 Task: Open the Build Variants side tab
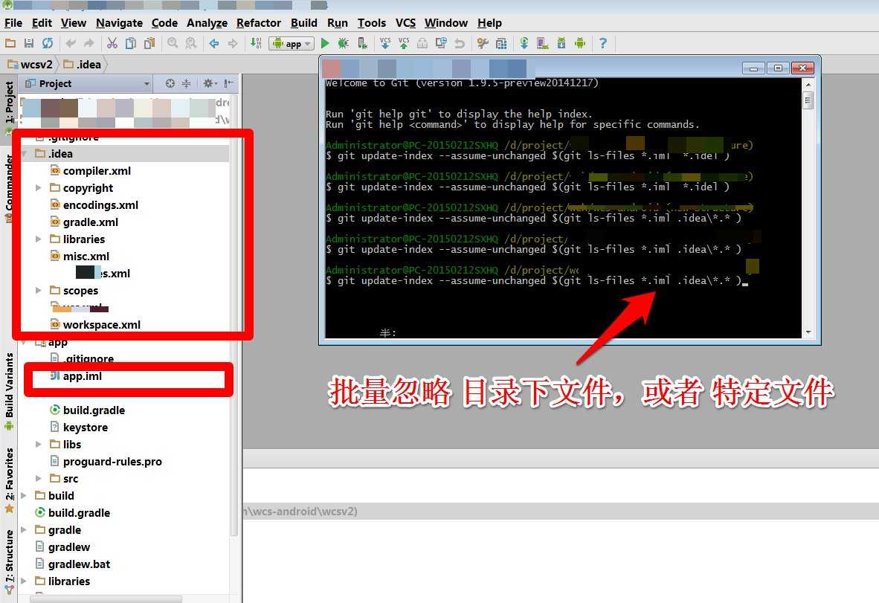pos(9,391)
